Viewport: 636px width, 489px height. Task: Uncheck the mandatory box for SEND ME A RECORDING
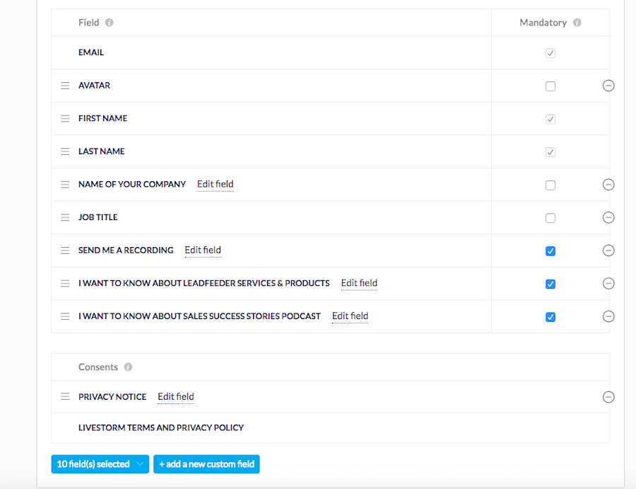tap(550, 251)
